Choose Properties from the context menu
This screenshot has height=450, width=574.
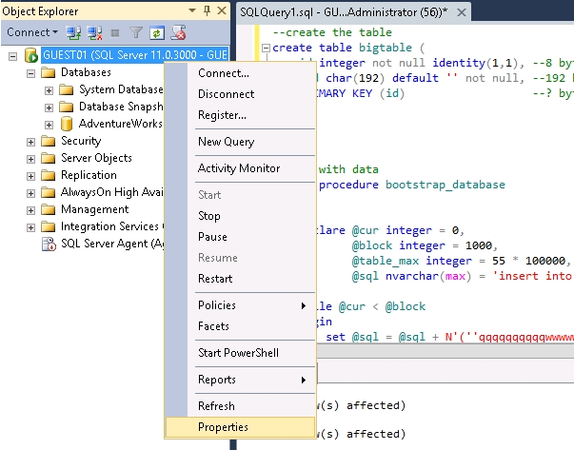coord(223,427)
